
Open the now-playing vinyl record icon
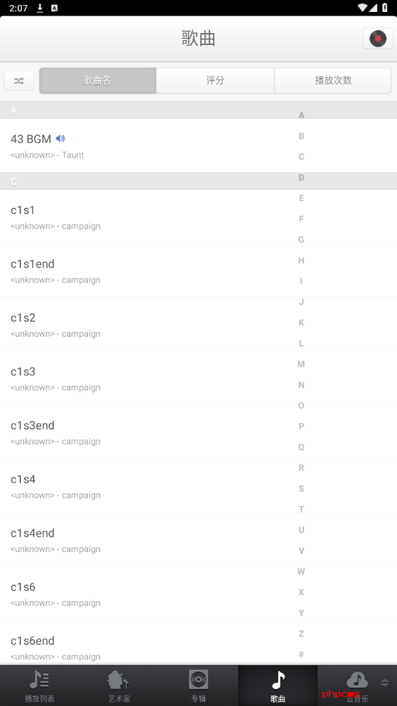tap(377, 39)
